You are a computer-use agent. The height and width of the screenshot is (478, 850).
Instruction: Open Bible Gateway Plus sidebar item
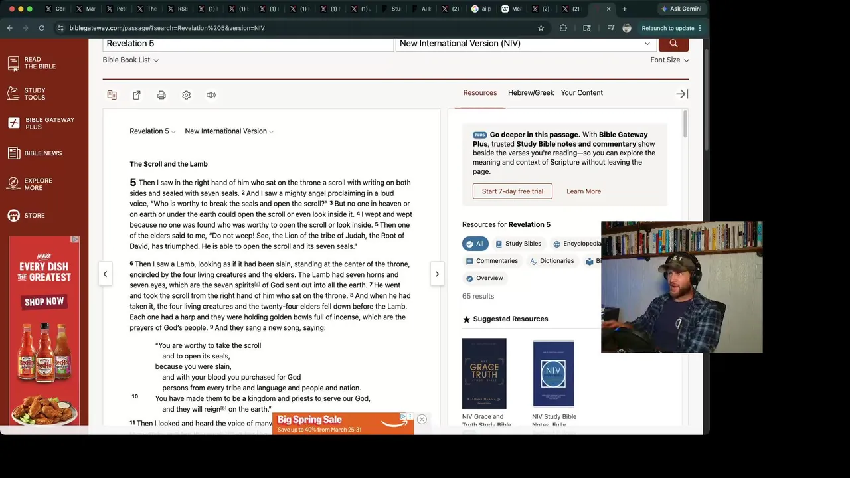tap(41, 123)
